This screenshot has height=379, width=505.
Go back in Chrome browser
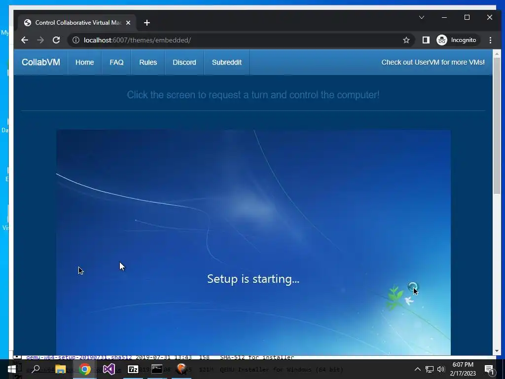click(x=25, y=40)
